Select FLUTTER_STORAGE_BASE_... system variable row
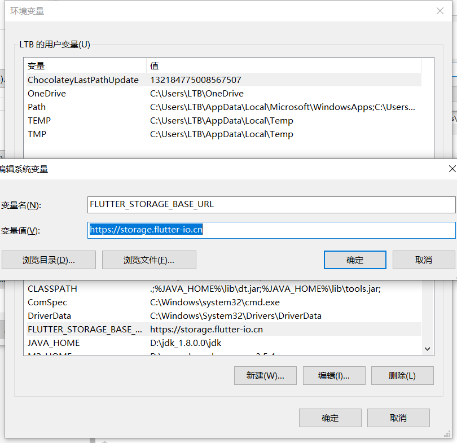Viewport: 457px width, 443px height. 224,330
